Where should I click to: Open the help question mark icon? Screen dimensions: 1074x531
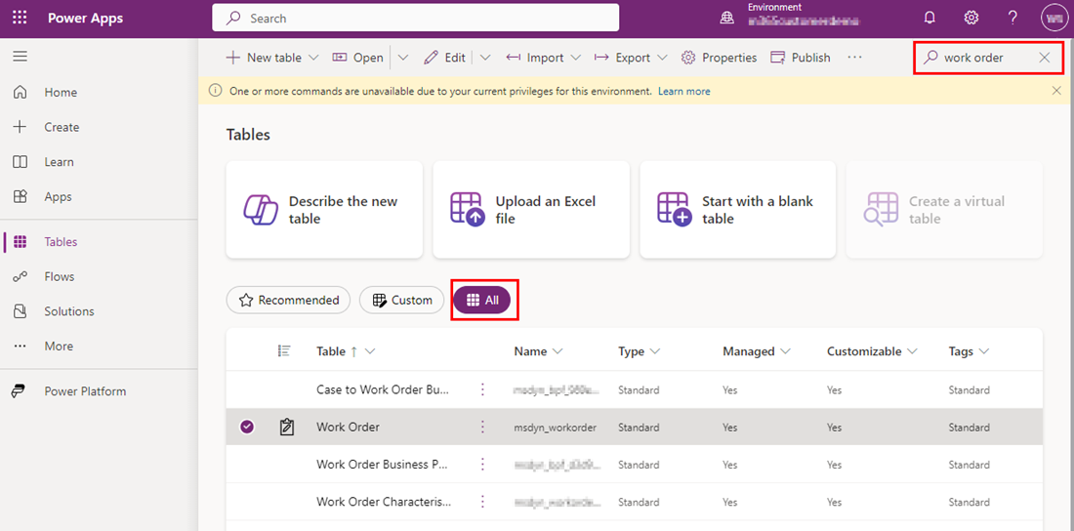(x=1012, y=18)
